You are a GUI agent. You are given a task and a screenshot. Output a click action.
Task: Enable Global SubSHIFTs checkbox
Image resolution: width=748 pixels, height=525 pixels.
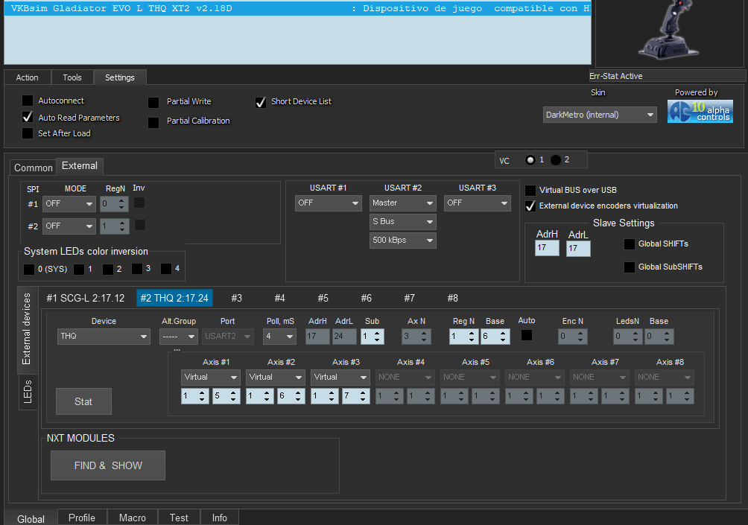(x=630, y=267)
